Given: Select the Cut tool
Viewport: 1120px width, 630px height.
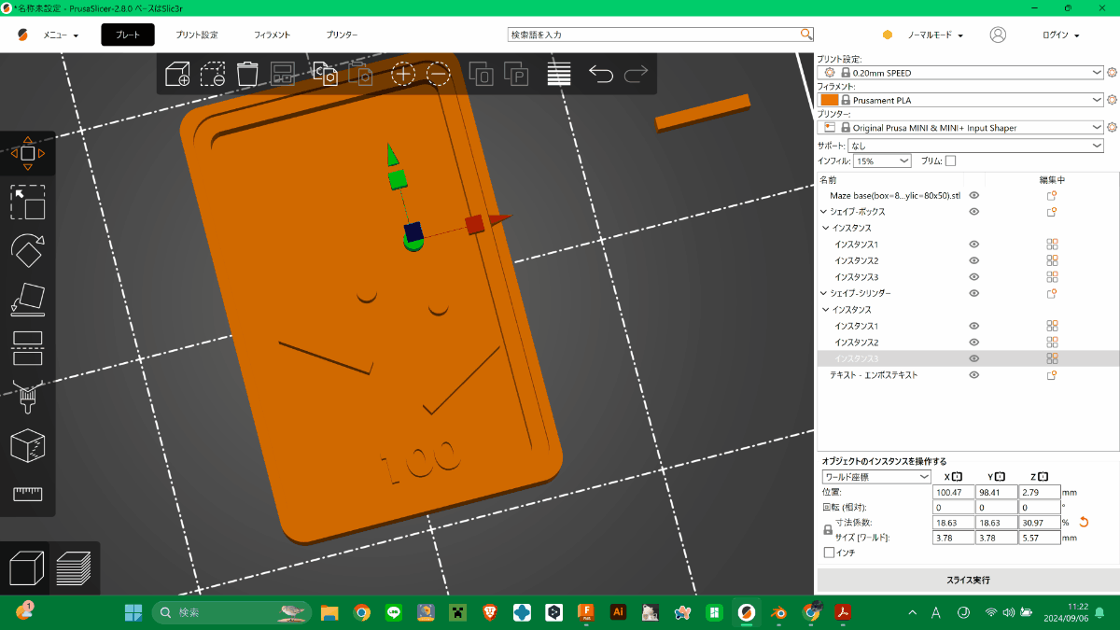Looking at the screenshot, I should point(27,348).
